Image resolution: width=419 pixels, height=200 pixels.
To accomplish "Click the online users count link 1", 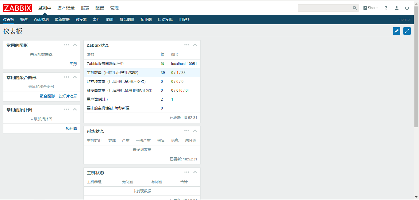I will (172, 99).
